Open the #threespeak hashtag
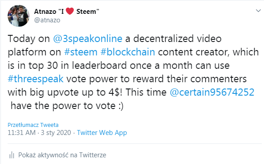 [x=35, y=79]
